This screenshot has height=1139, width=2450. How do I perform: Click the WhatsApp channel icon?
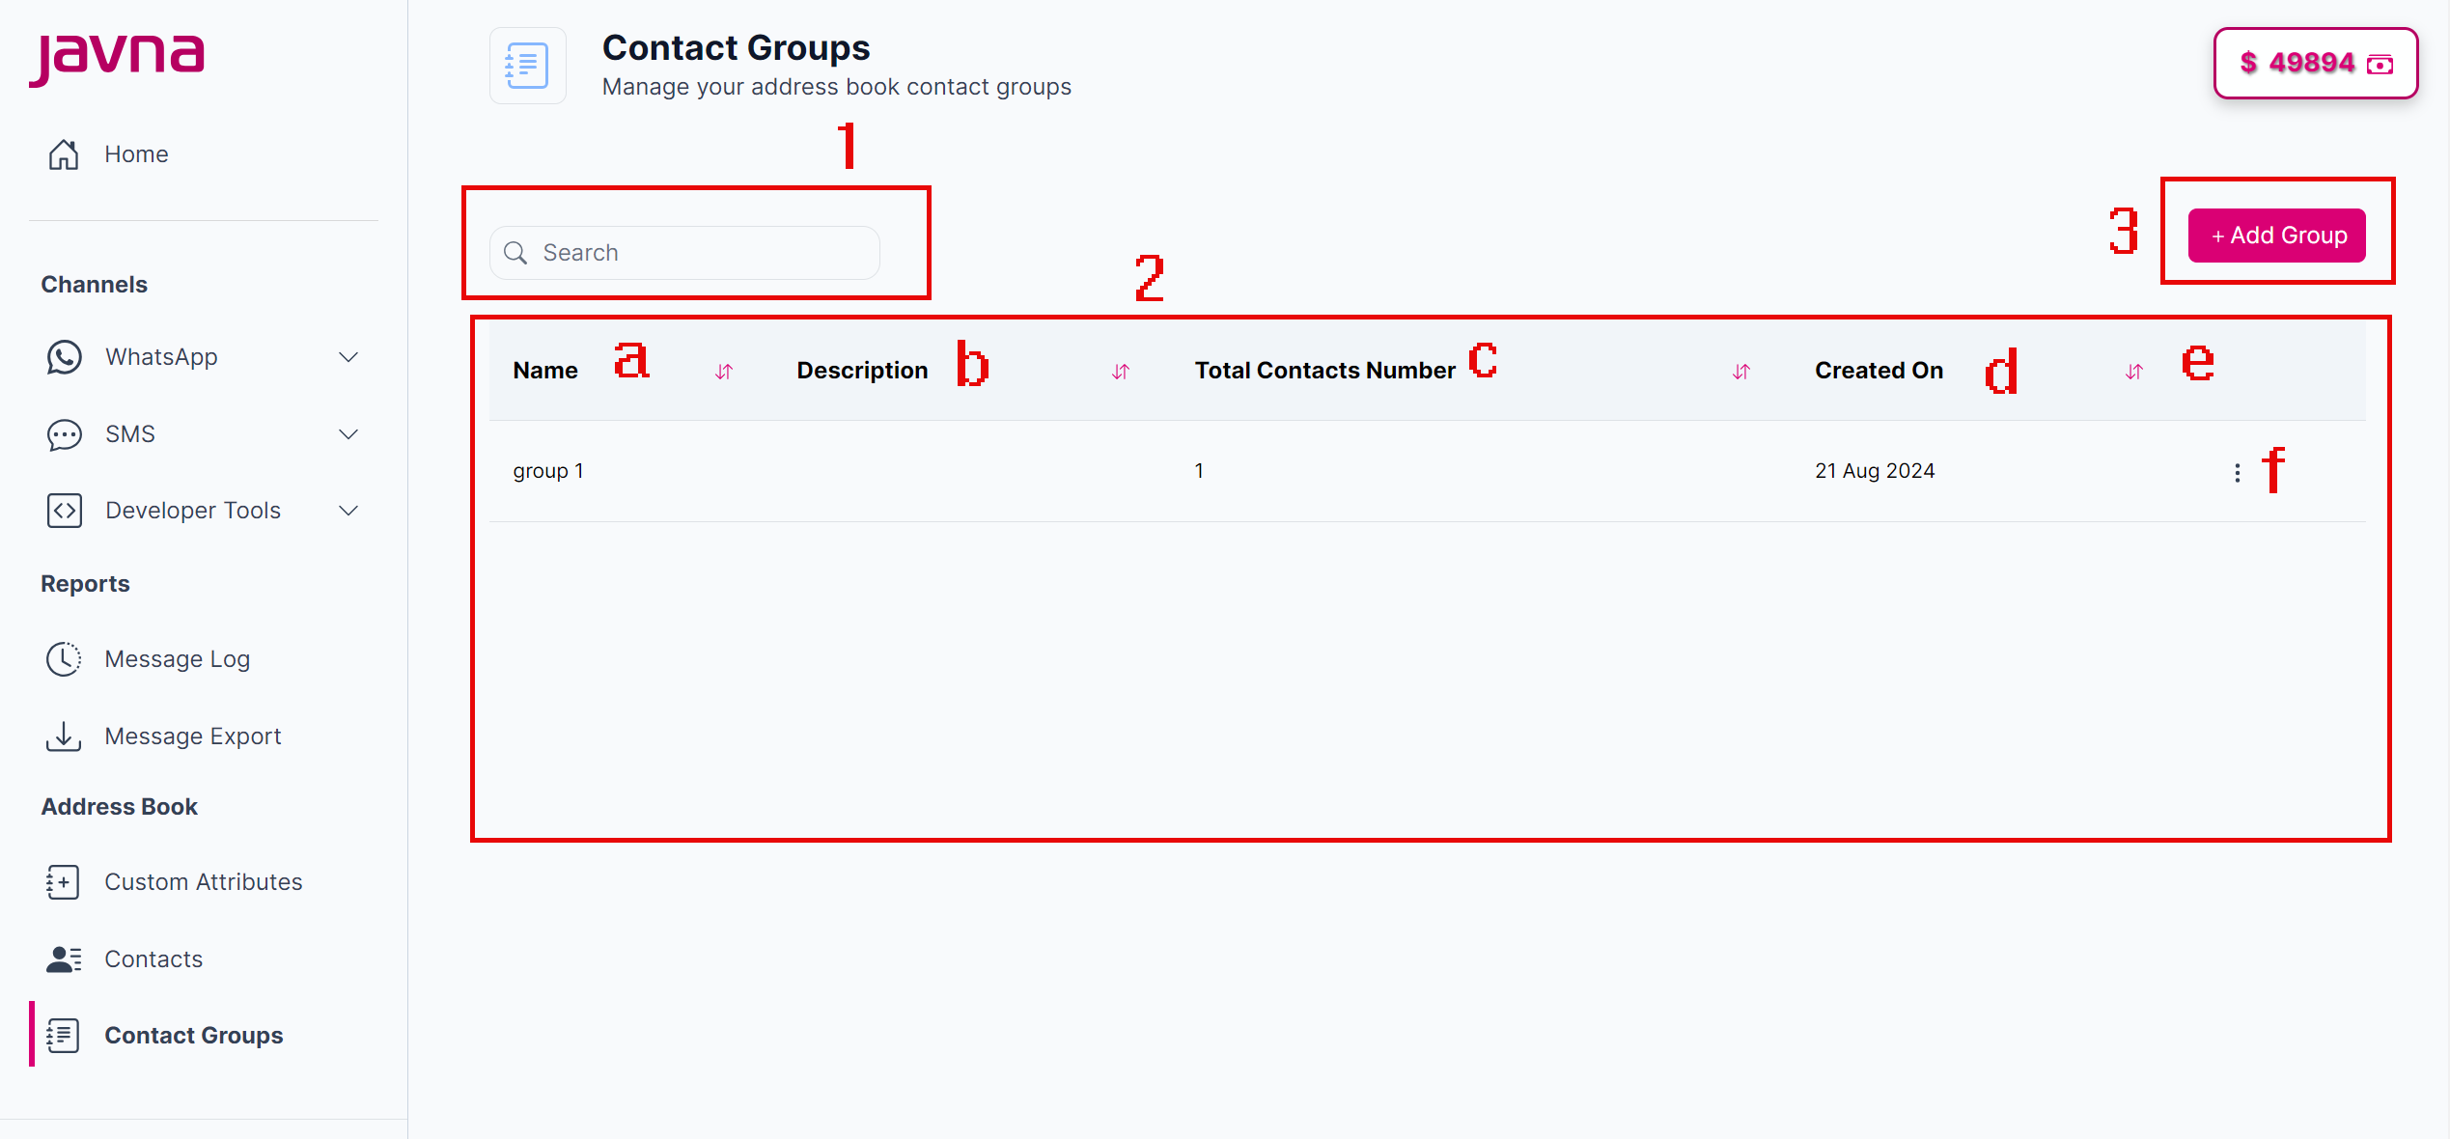tap(63, 356)
